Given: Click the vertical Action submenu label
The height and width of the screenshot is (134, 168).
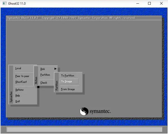Looking at the screenshot, I should coord(36,81).
